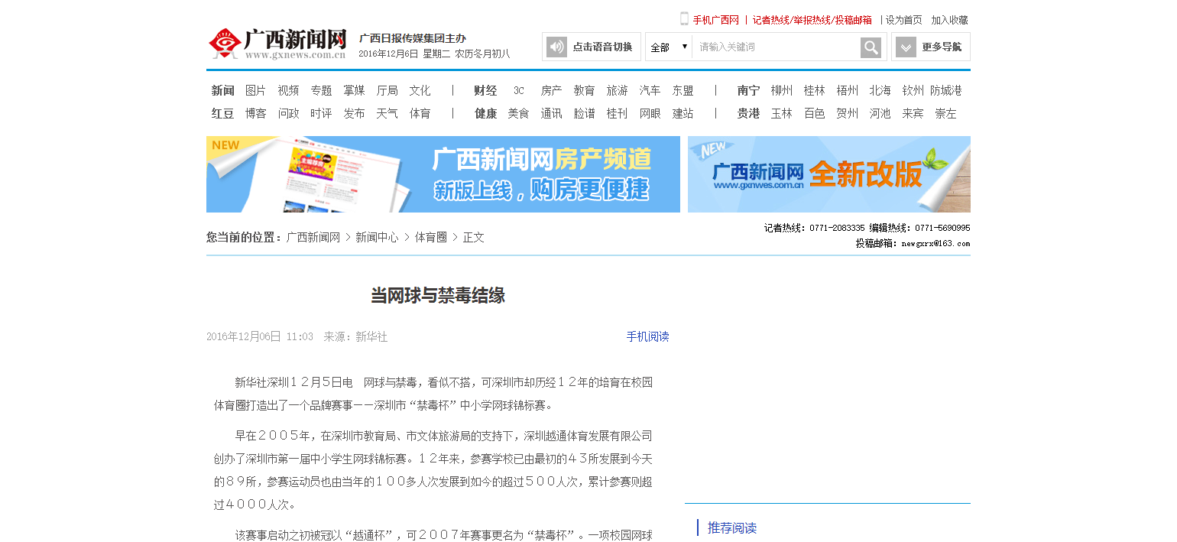Image resolution: width=1177 pixels, height=542 pixels.
Task: Go to the 防城港 city page
Action: [x=946, y=90]
